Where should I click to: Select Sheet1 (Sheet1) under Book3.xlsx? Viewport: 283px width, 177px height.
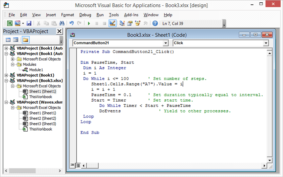tap(43, 92)
